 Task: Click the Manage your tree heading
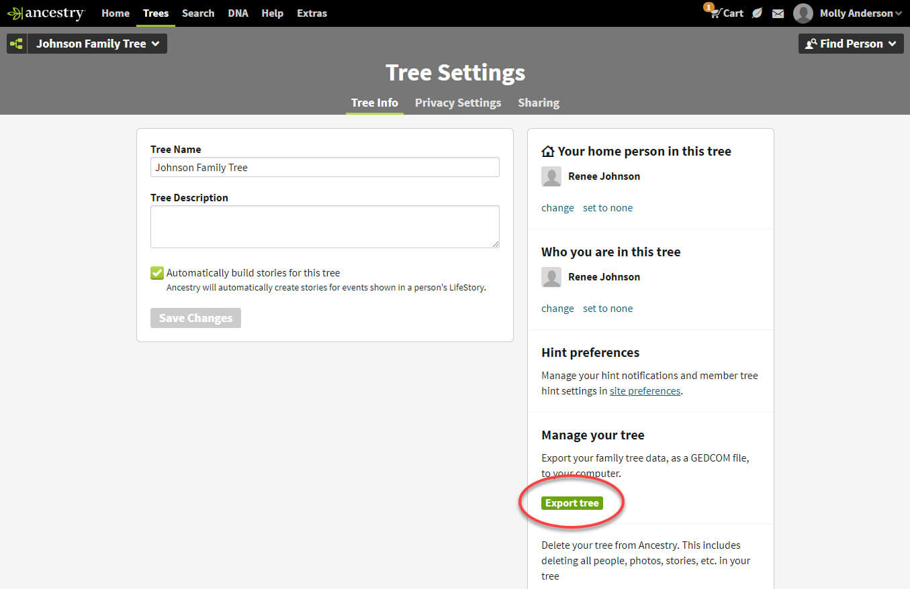[593, 435]
